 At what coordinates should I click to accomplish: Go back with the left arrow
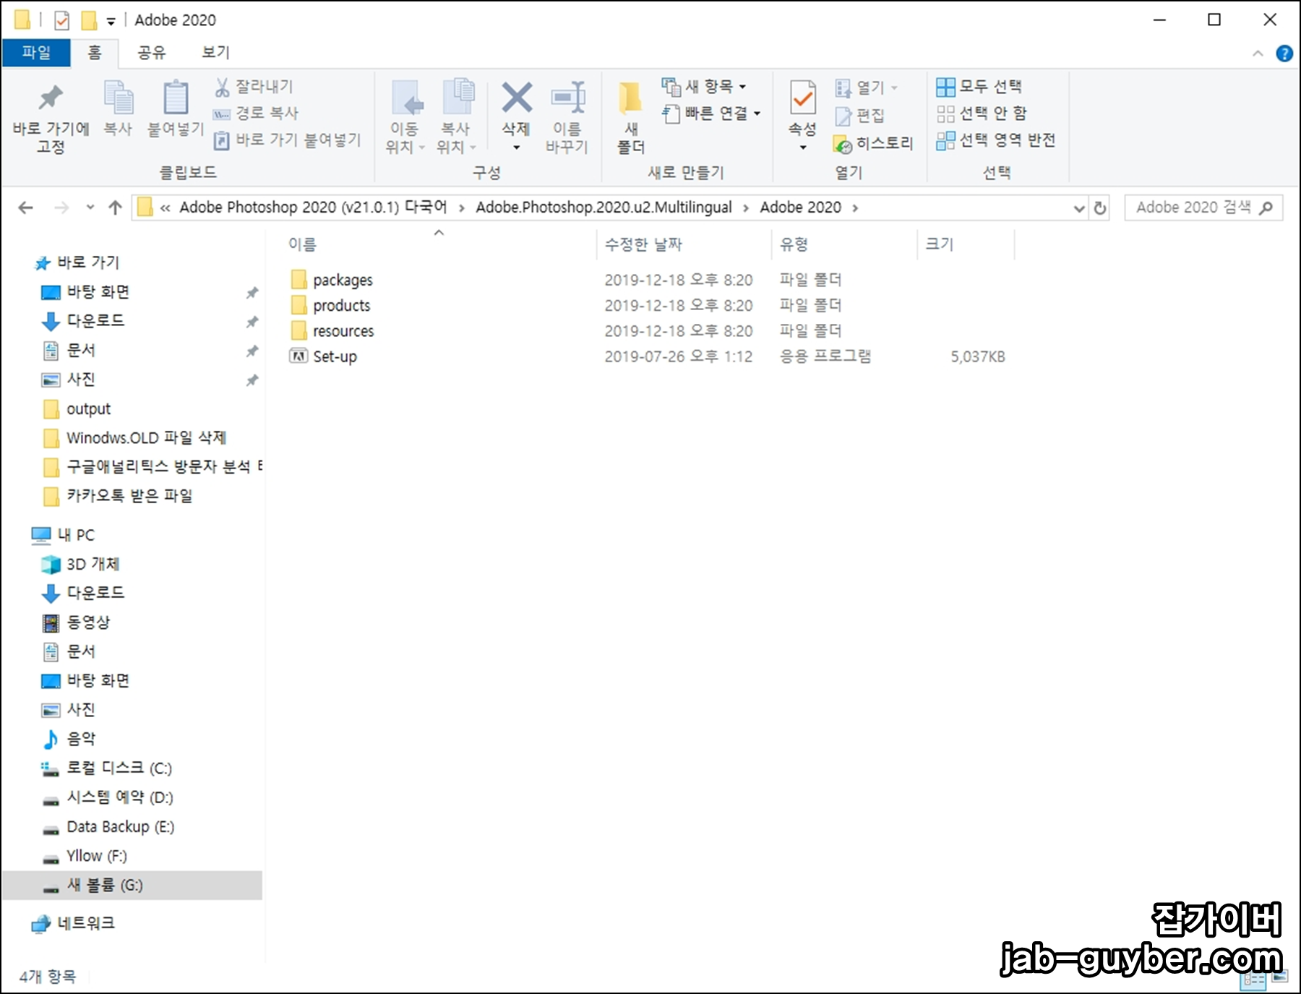(x=26, y=208)
